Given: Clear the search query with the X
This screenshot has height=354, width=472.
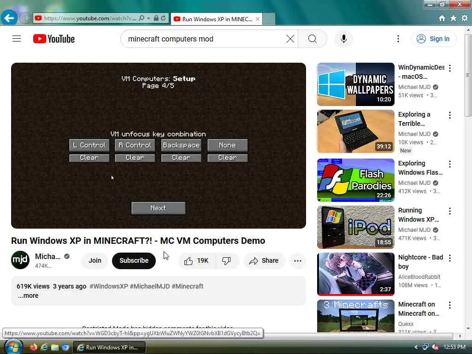Looking at the screenshot, I should (290, 39).
